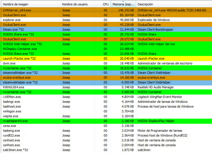Click Motor de Programador de tareas description
212x153 pixels.
pos(160,131)
